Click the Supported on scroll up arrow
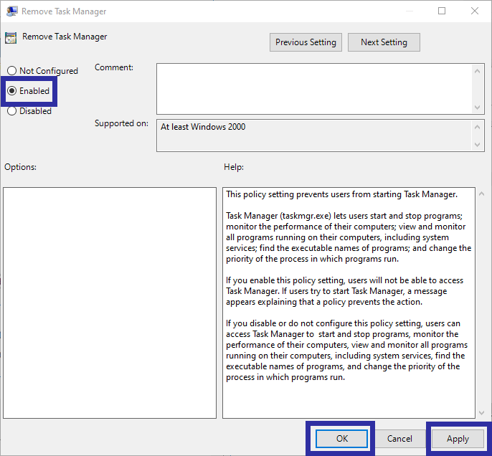Image resolution: width=492 pixels, height=456 pixels. point(477,127)
